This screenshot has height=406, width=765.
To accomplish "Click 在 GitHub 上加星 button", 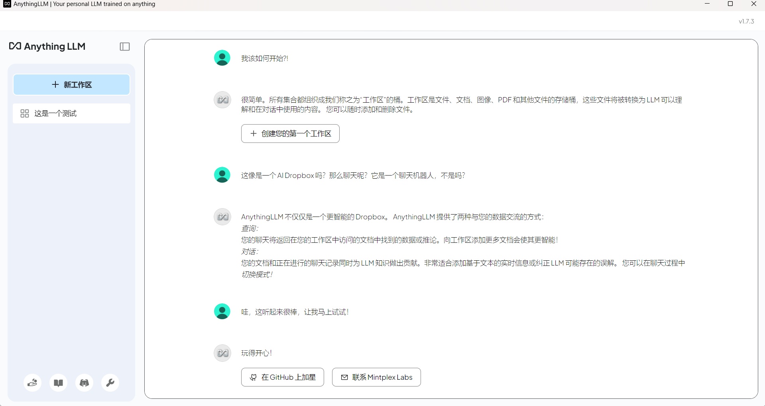I will 283,377.
